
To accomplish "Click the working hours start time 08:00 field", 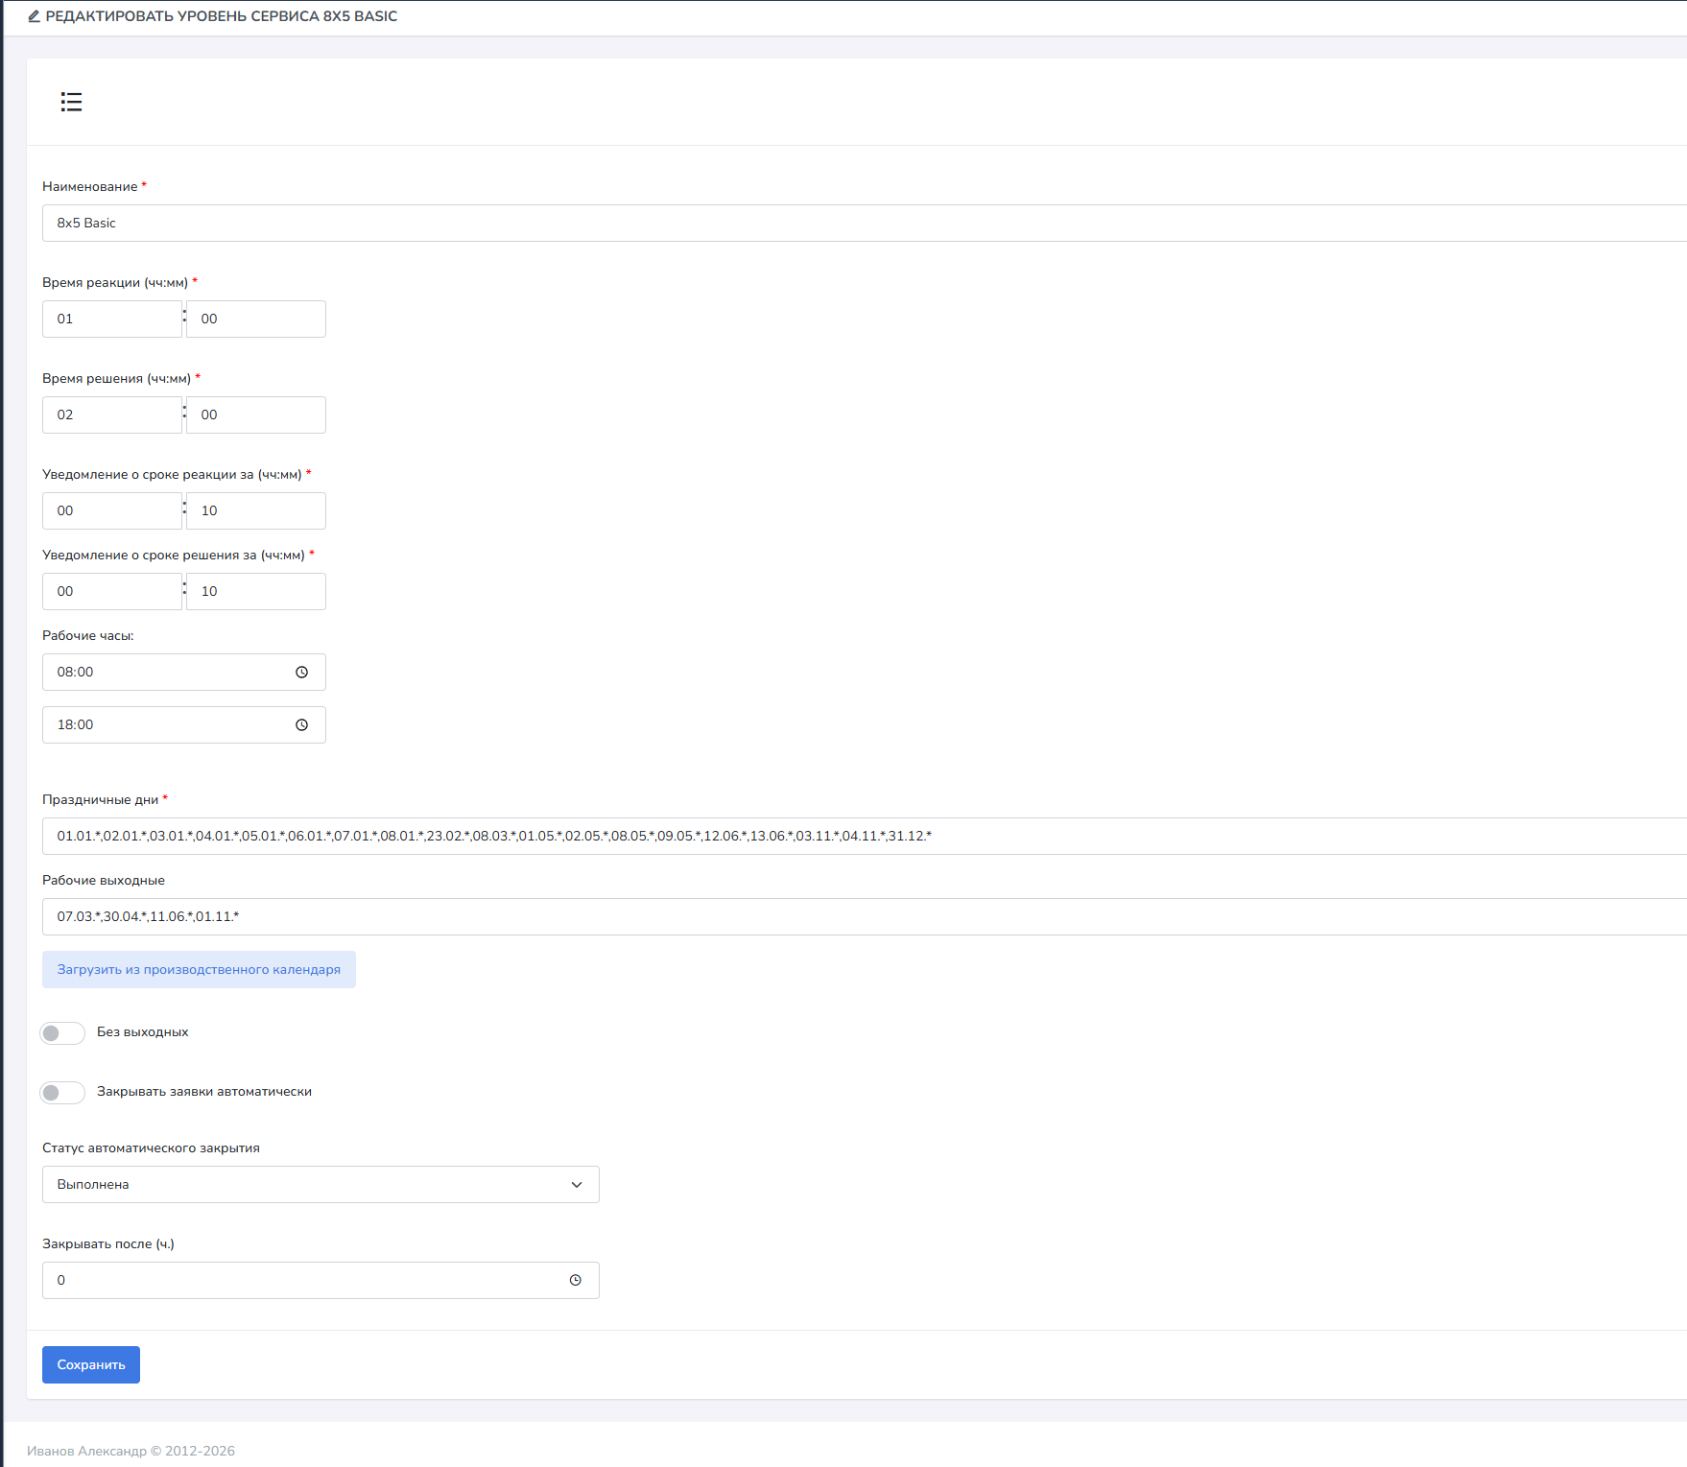I will [x=163, y=673].
